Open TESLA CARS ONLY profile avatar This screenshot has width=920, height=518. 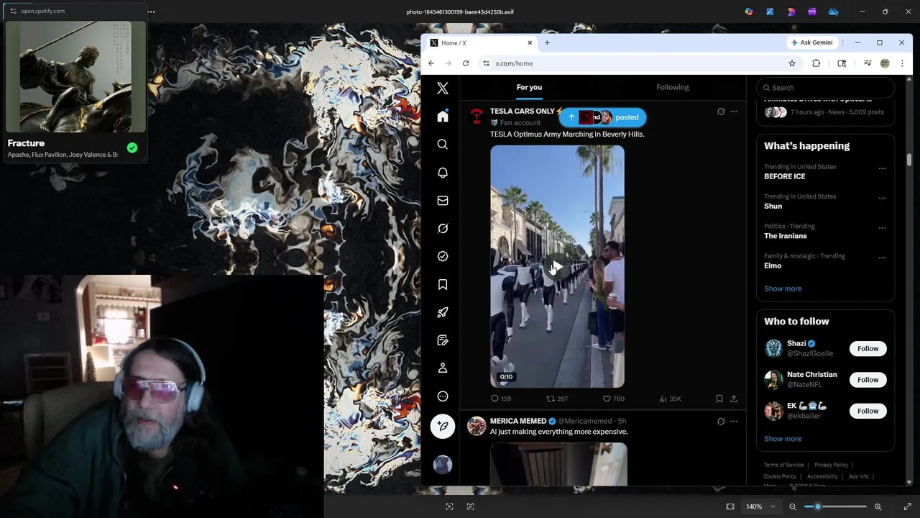[x=477, y=116]
